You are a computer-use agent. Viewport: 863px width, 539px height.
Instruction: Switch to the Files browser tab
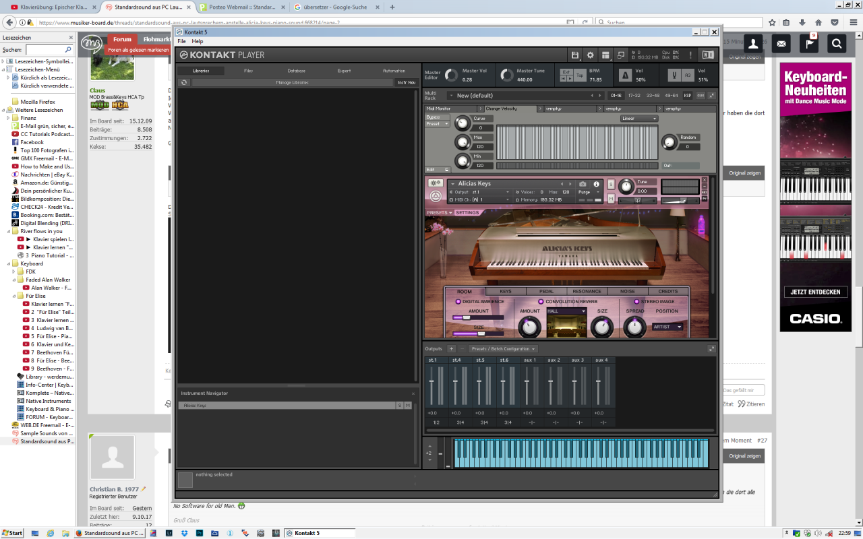[249, 71]
